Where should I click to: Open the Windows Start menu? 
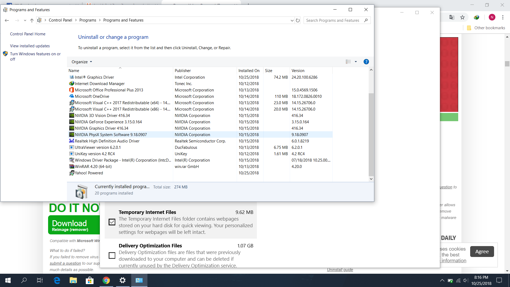tap(8, 280)
